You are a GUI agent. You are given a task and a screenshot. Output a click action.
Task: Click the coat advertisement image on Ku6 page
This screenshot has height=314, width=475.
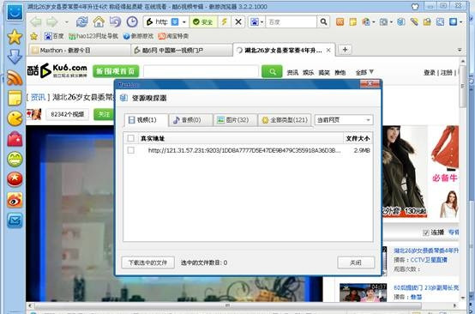click(x=405, y=172)
